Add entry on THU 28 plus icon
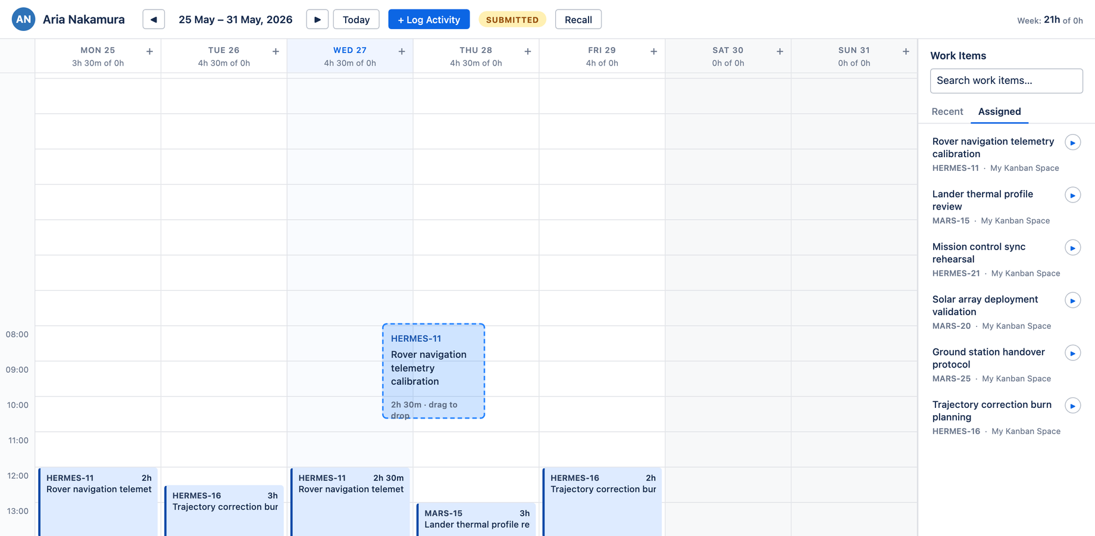Image resolution: width=1095 pixels, height=536 pixels. [x=527, y=52]
